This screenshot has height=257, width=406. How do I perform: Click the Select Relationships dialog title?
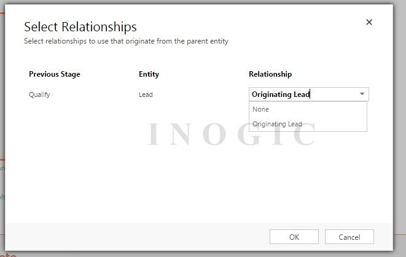tap(80, 27)
